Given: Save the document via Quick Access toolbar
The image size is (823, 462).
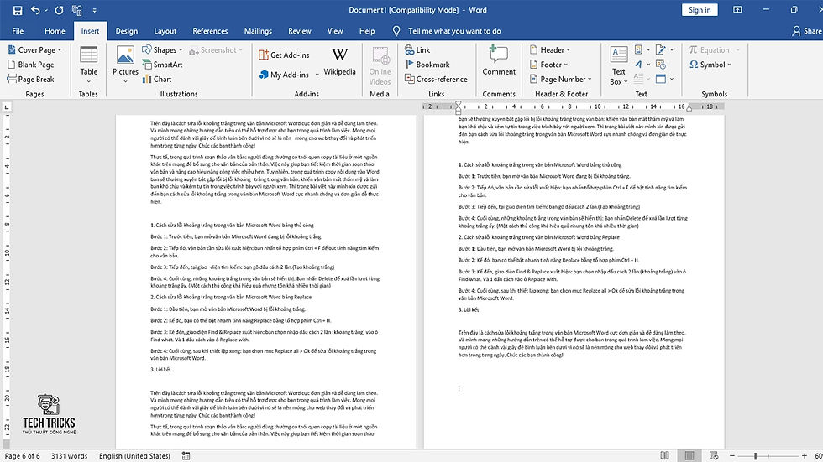Looking at the screenshot, I should click(x=18, y=10).
